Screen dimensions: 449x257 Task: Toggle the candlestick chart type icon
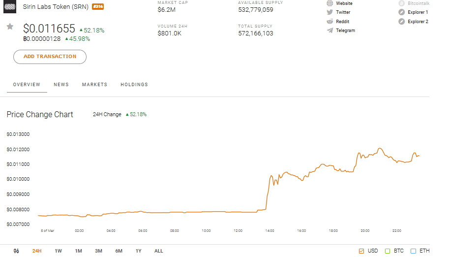click(x=16, y=251)
